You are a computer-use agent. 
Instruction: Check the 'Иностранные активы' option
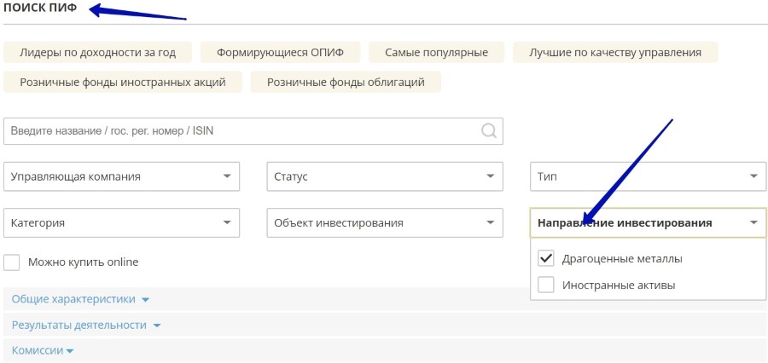tap(546, 285)
